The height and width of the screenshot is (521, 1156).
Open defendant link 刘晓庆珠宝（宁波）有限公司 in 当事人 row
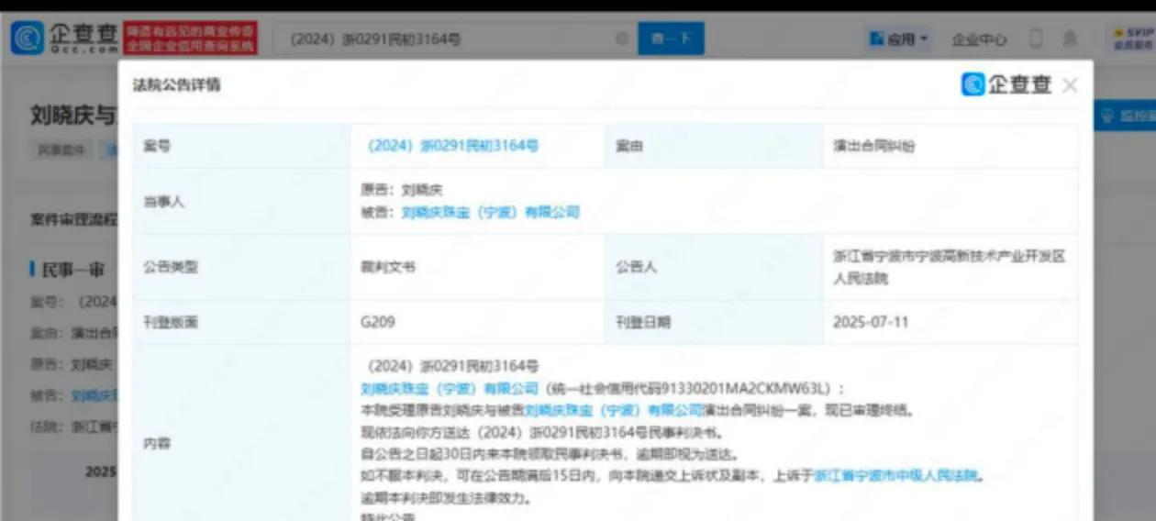click(491, 212)
